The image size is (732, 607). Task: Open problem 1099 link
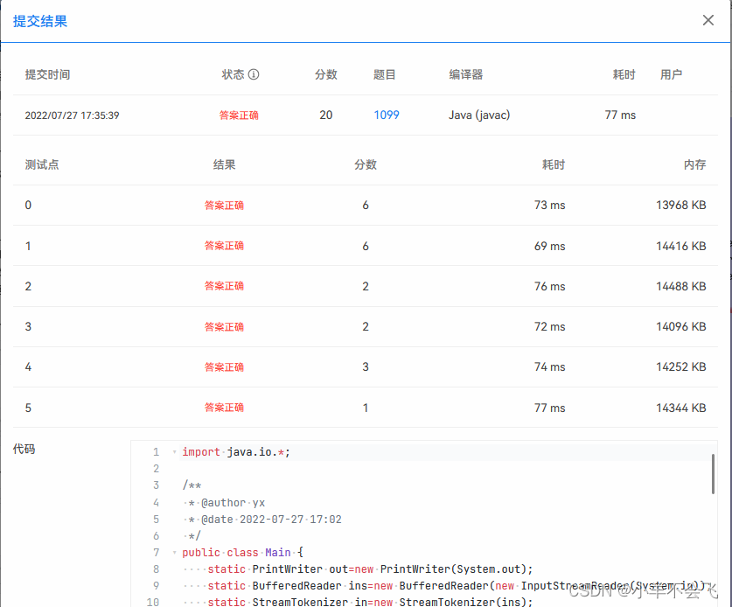(x=387, y=115)
